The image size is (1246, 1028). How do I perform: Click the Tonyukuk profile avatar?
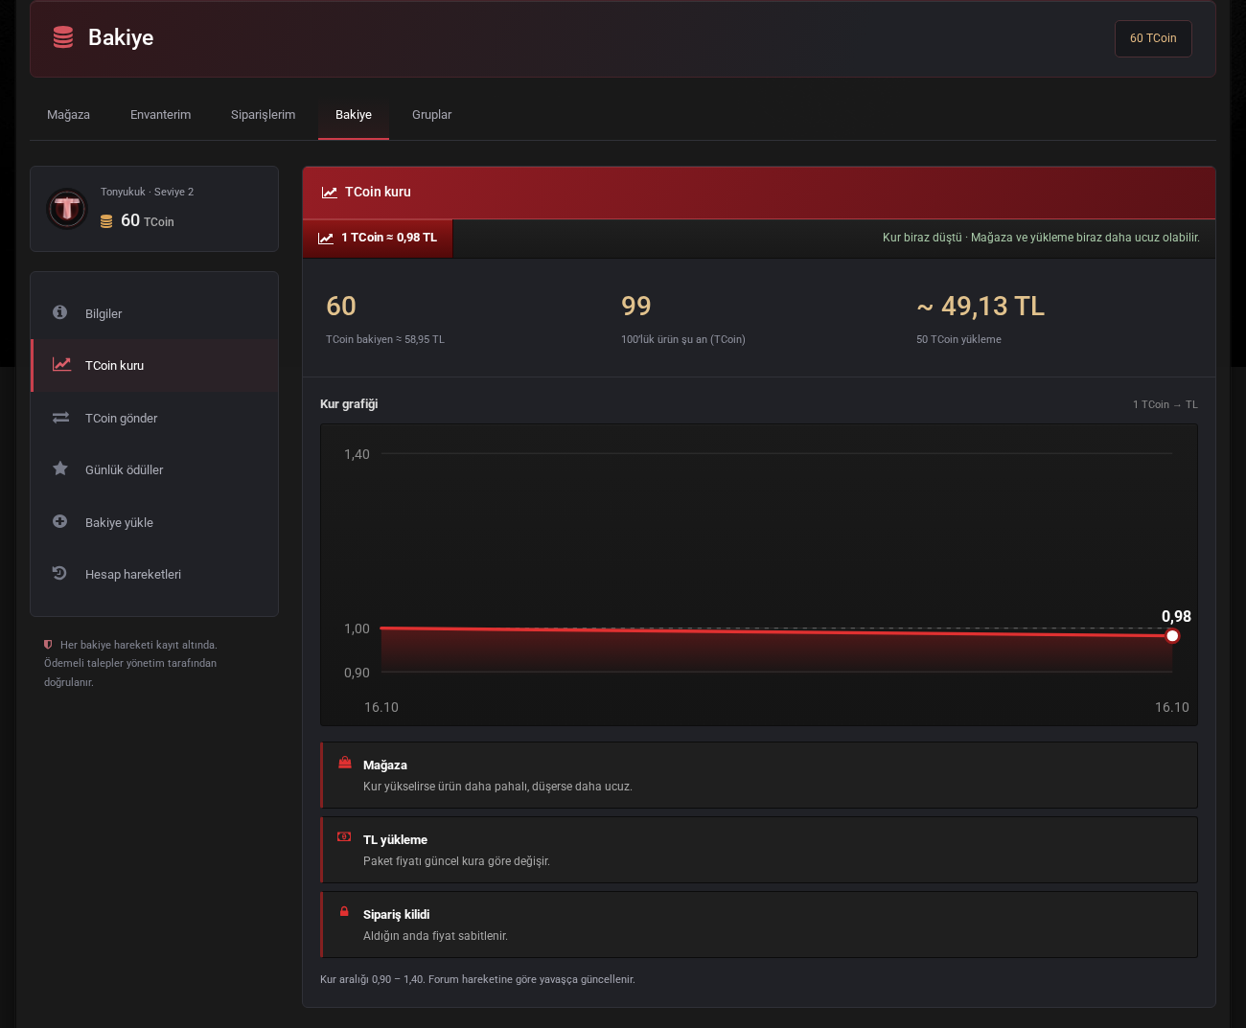[x=67, y=209]
